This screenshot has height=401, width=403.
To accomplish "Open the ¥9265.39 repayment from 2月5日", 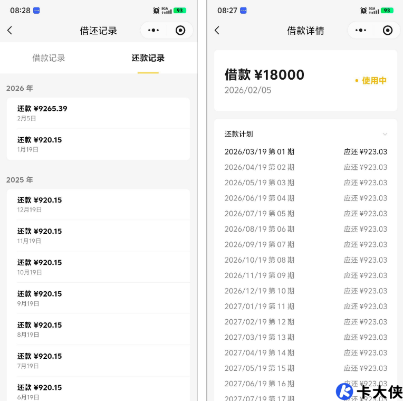I will pyautogui.click(x=98, y=113).
